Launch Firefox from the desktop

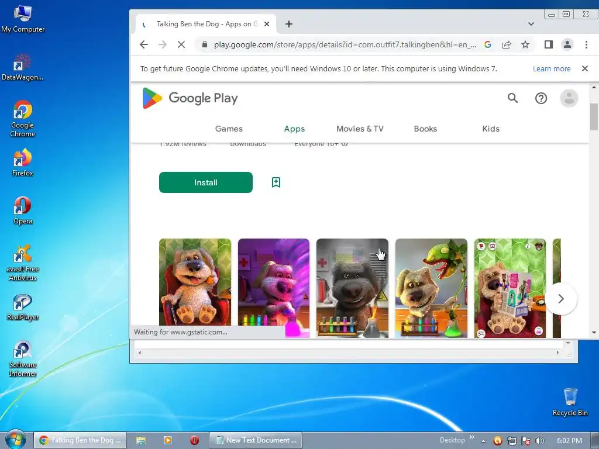coord(23,163)
